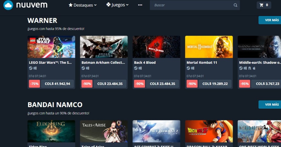281x147 pixels.
Task: Click the search magnifier icon
Action: coord(235,5)
